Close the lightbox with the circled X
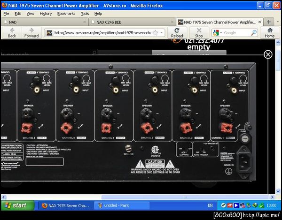This screenshot has height=220, width=282. [268, 54]
